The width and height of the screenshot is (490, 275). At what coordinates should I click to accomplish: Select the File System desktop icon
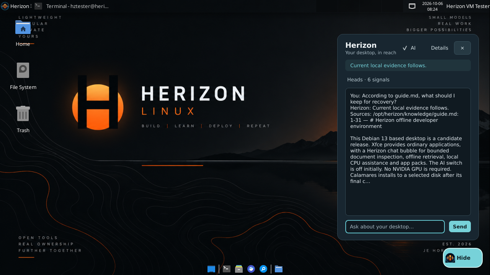(x=23, y=76)
